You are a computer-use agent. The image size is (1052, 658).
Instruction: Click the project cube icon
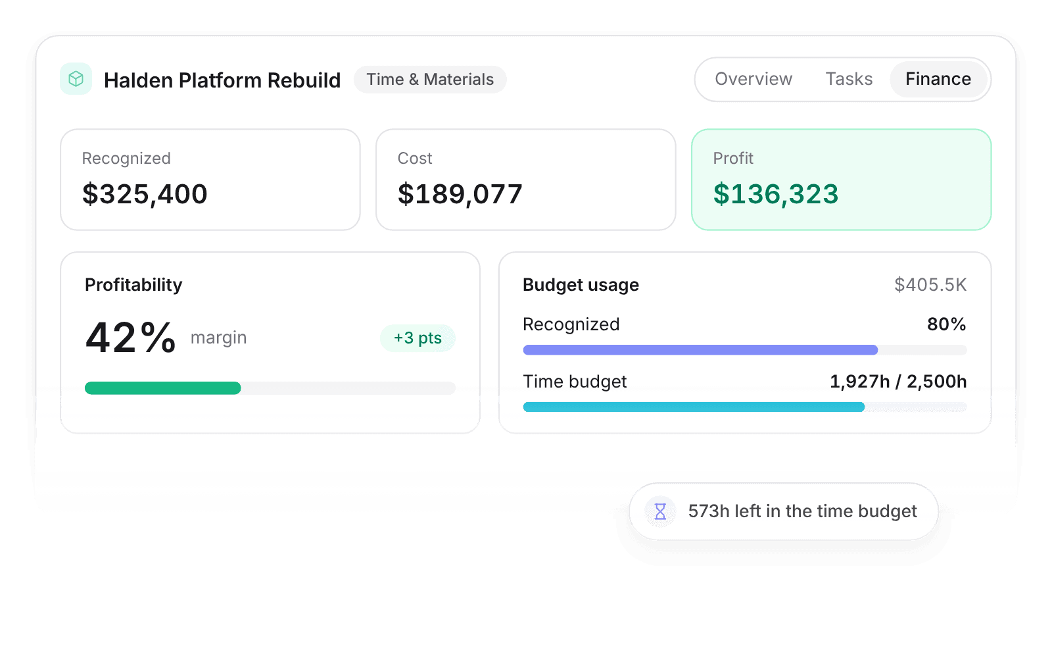pos(76,79)
